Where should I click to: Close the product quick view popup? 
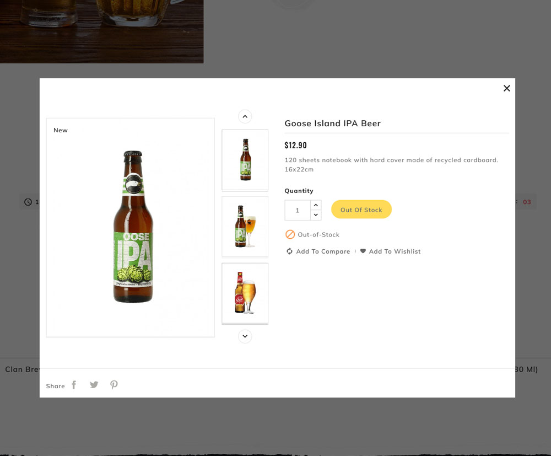[506, 88]
